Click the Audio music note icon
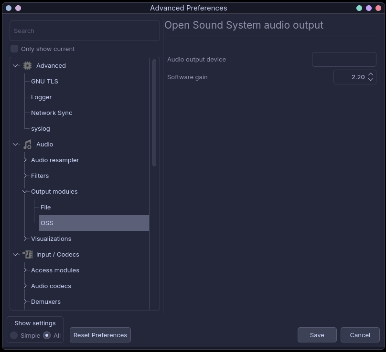Screen dimensions: 386x352 click(x=27, y=145)
